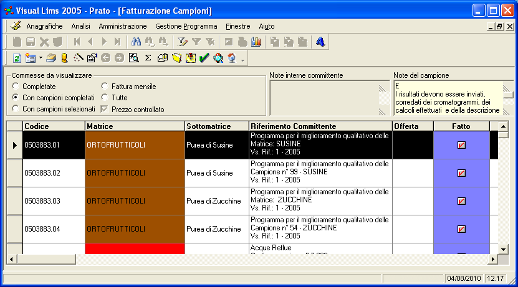Viewport: 518px width, 287px height.
Task: Click the next record arrow icon
Action: pyautogui.click(x=104, y=42)
